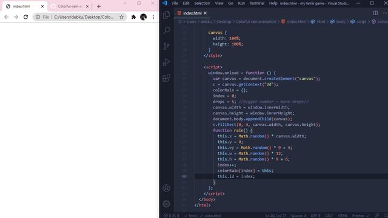Click the 'function rain() {' line

click(233, 131)
